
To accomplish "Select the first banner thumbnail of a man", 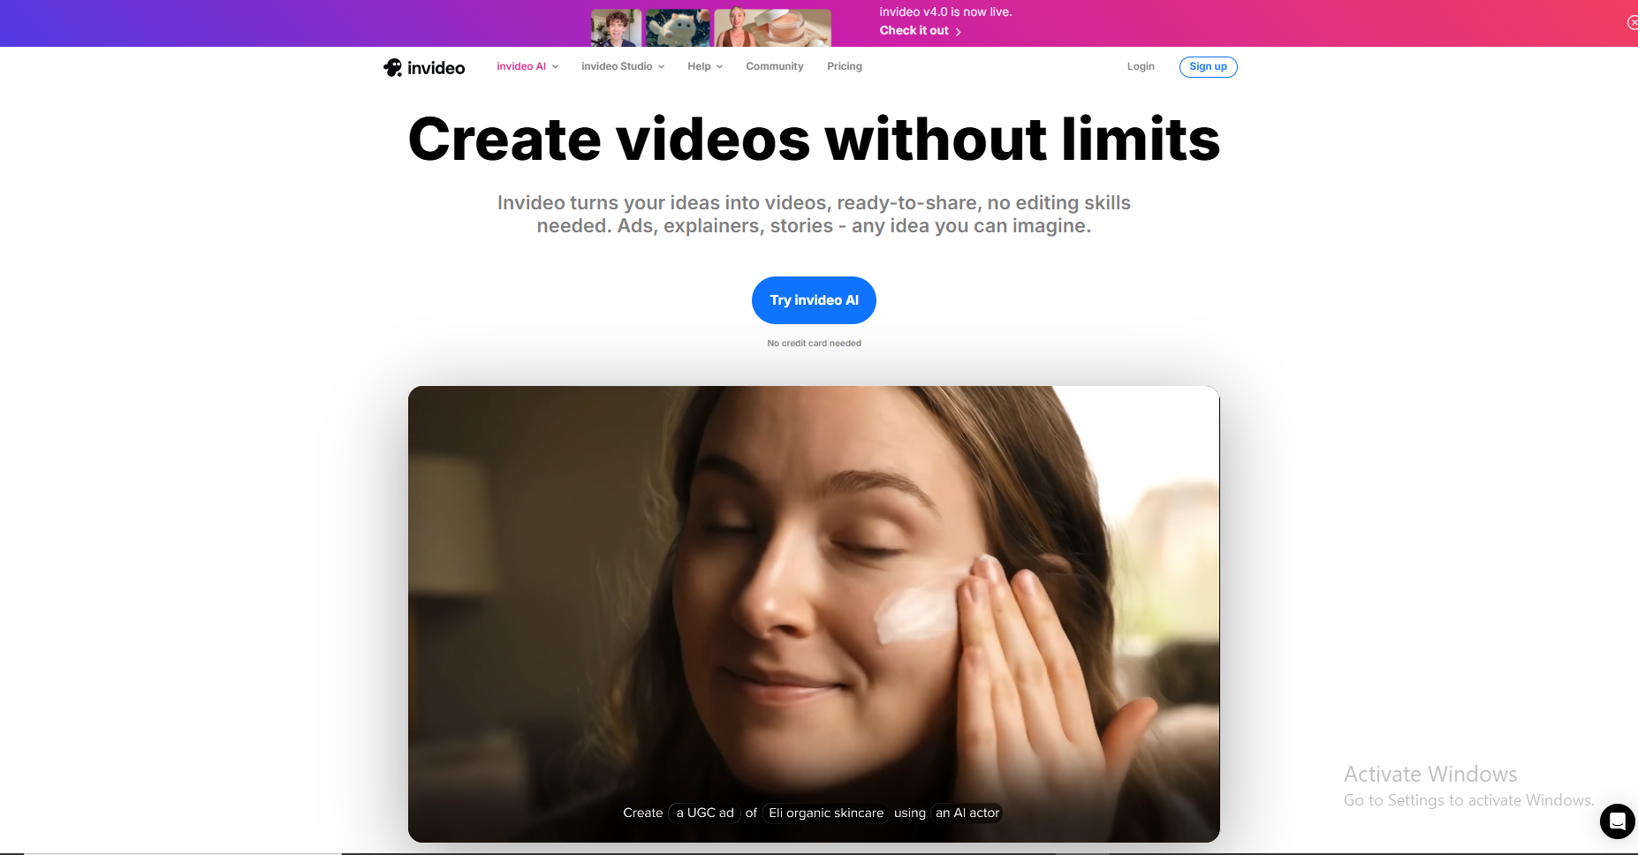I will [x=616, y=27].
